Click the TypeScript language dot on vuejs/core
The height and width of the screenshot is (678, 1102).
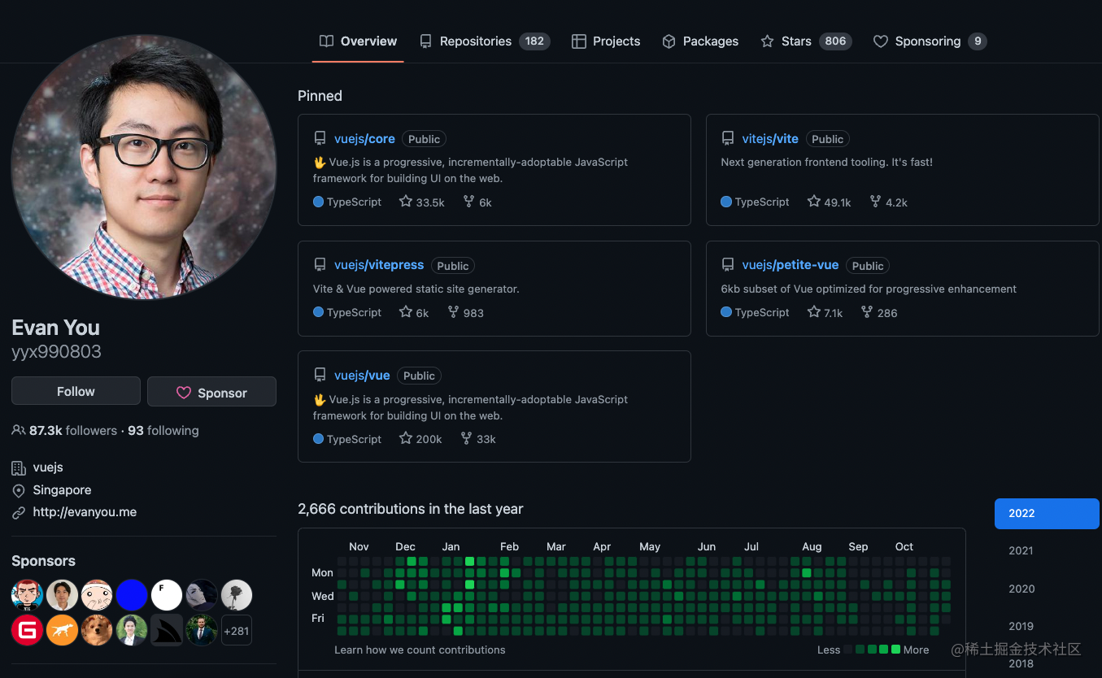[318, 202]
